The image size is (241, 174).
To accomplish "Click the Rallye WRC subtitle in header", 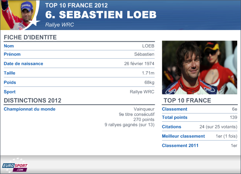I will [59, 25].
